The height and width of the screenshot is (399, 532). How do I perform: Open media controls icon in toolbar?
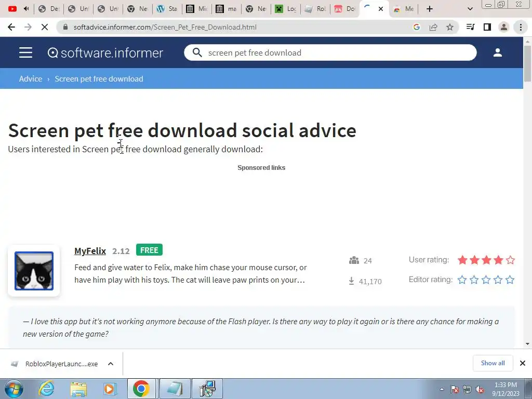pos(470,27)
